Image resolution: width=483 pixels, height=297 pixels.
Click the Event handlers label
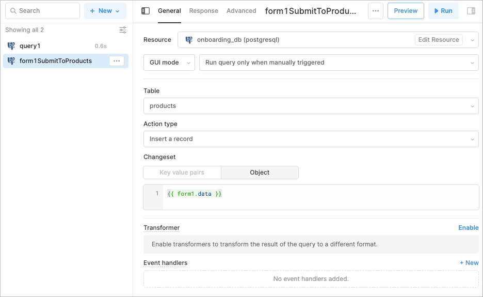[x=166, y=263]
